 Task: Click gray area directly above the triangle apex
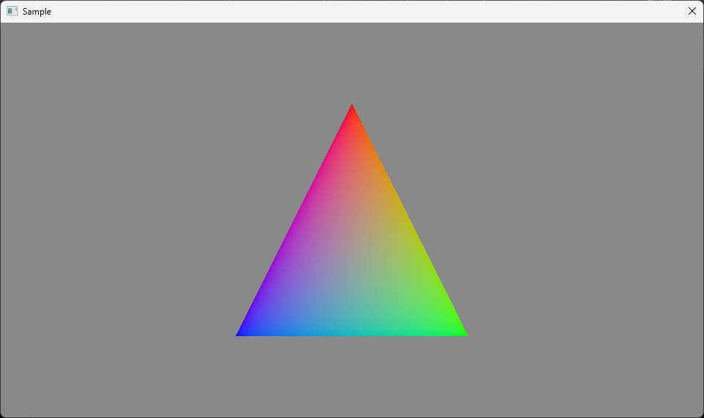[x=352, y=62]
